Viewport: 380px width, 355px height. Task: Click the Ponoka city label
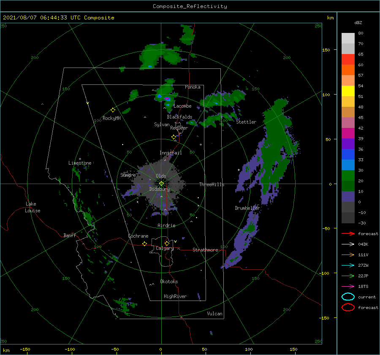point(193,87)
